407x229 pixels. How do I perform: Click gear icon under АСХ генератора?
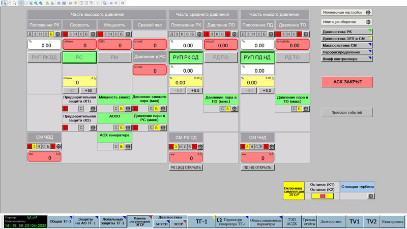point(128,147)
